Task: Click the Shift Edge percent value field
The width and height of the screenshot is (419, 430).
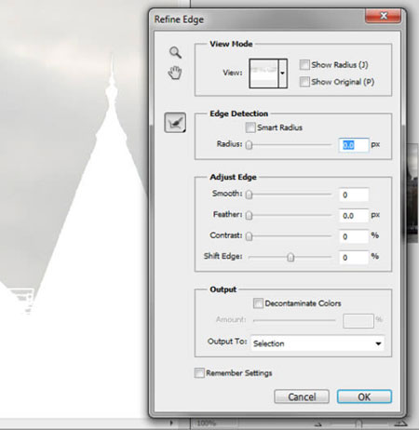Action: coord(354,257)
